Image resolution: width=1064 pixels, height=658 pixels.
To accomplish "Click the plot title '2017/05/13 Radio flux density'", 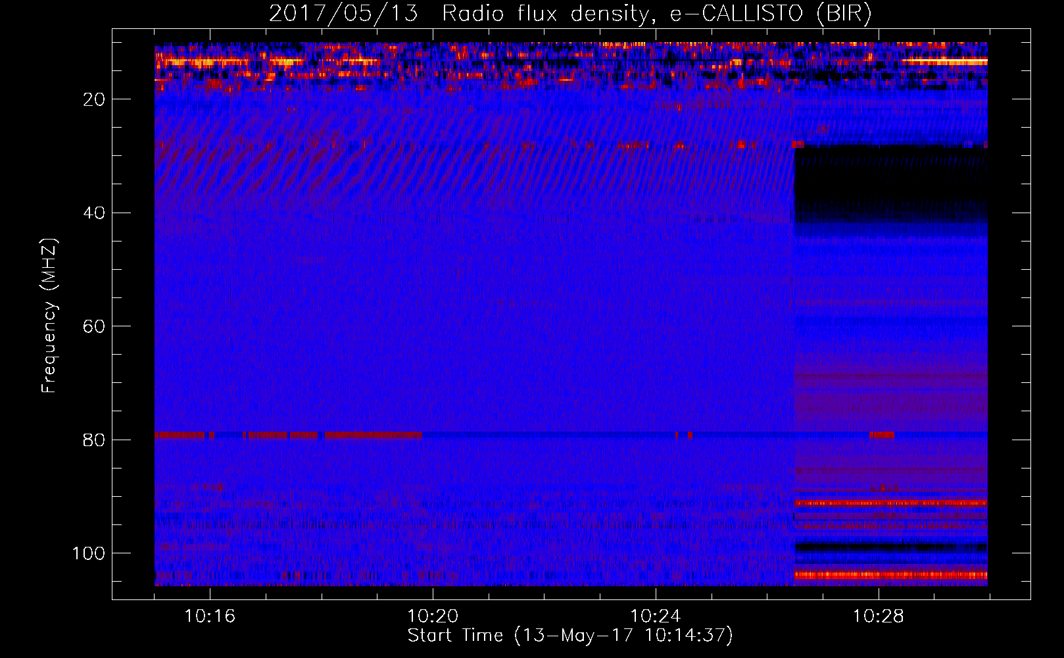I will point(570,14).
